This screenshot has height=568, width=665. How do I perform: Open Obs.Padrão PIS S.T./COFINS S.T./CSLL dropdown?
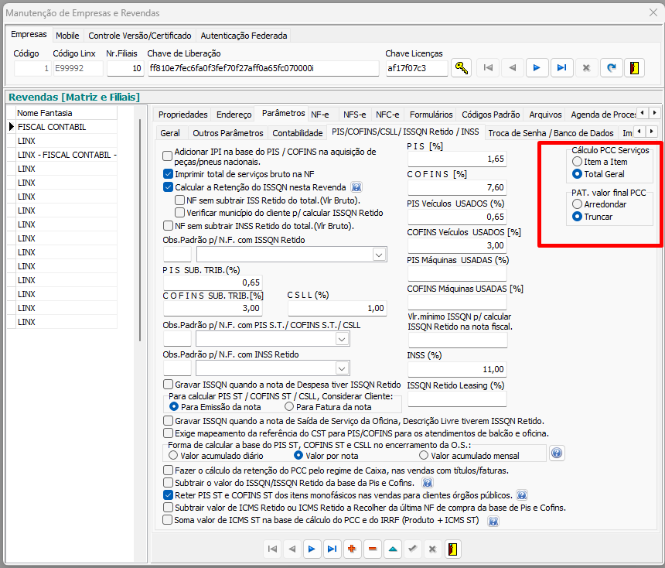342,339
